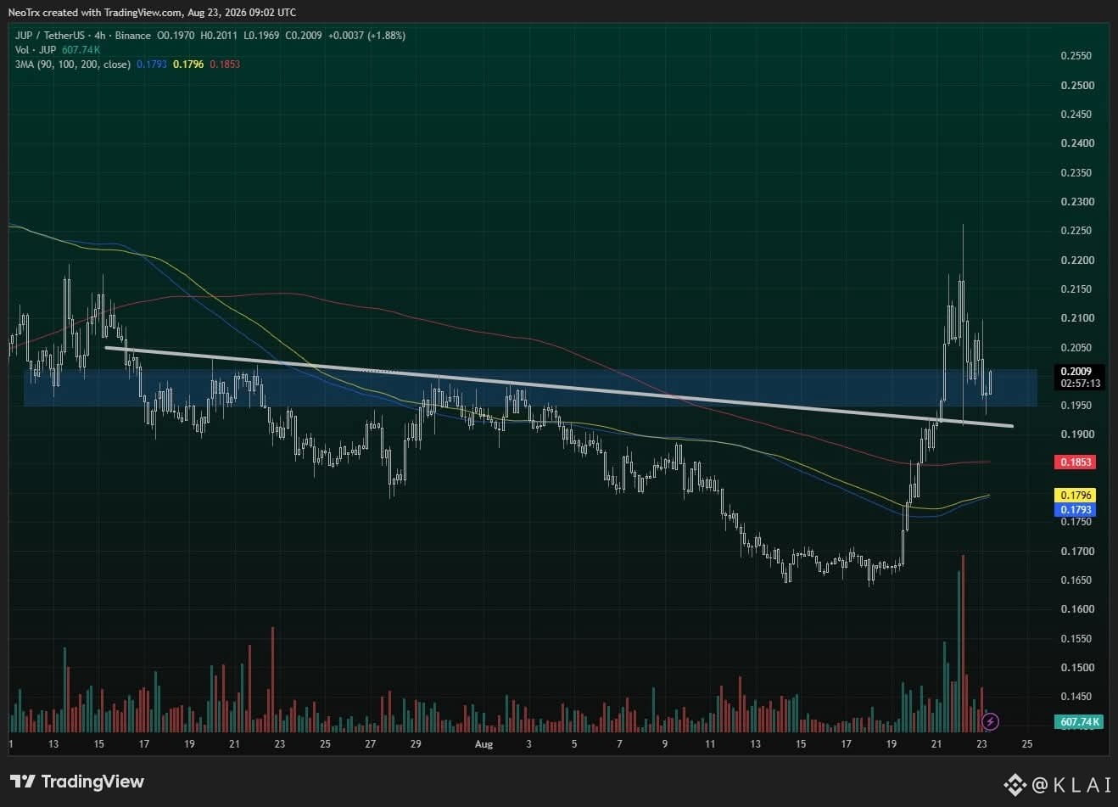1118x807 pixels.
Task: Click the 0.1450 price axis label
Action: coord(1076,697)
